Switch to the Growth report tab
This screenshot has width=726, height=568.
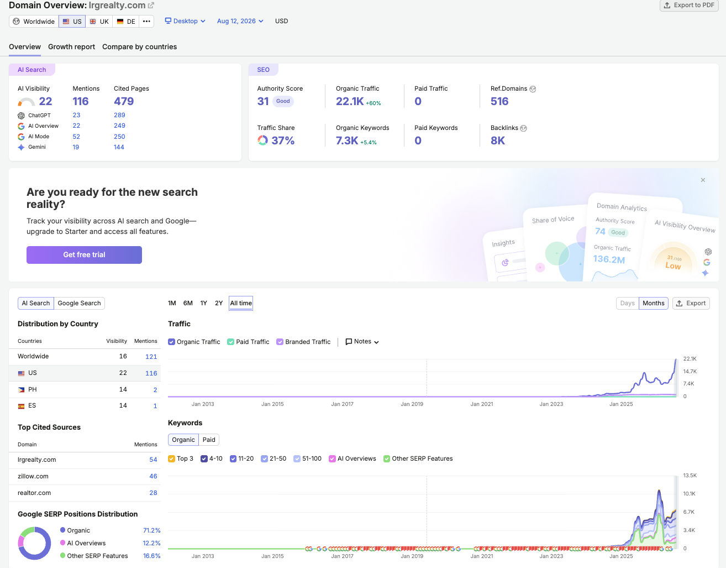[71, 47]
